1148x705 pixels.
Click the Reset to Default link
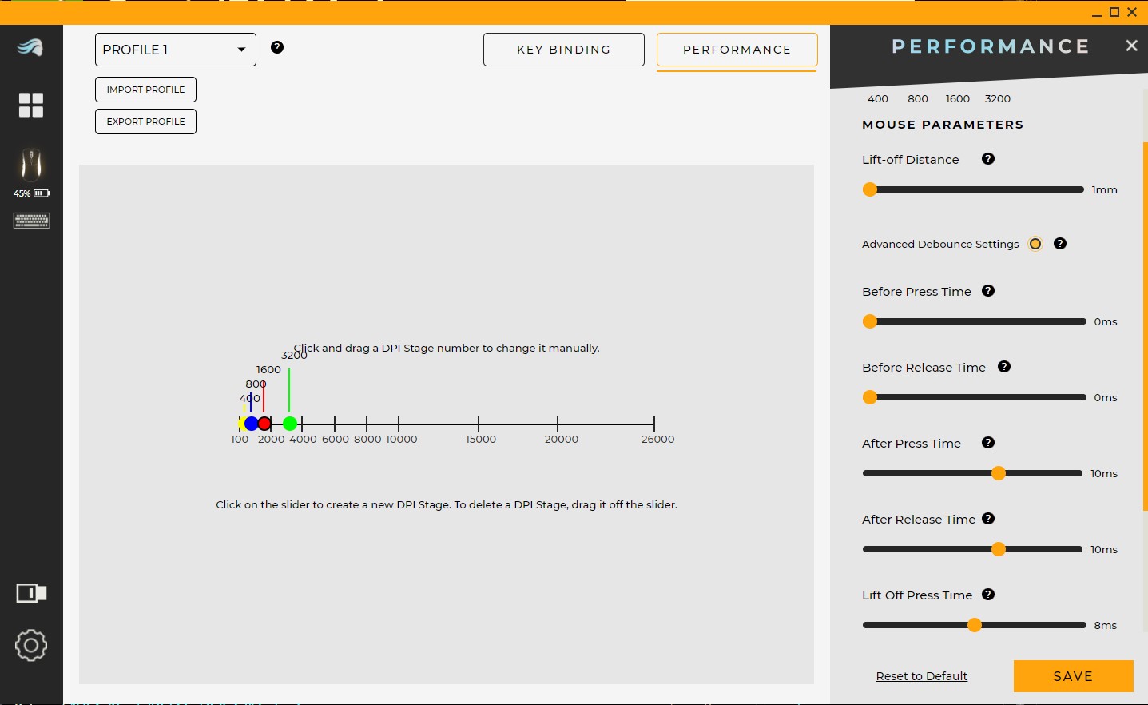click(921, 676)
